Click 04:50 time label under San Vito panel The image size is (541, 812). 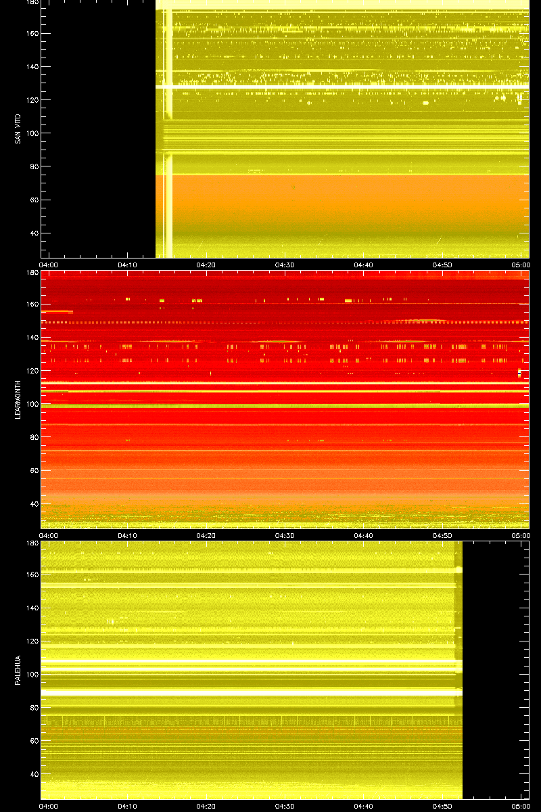tap(442, 265)
